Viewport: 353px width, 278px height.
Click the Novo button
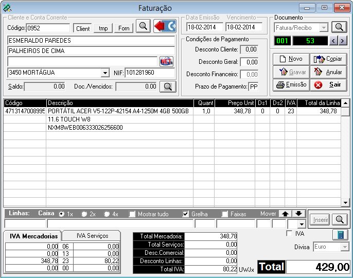pos(291,59)
